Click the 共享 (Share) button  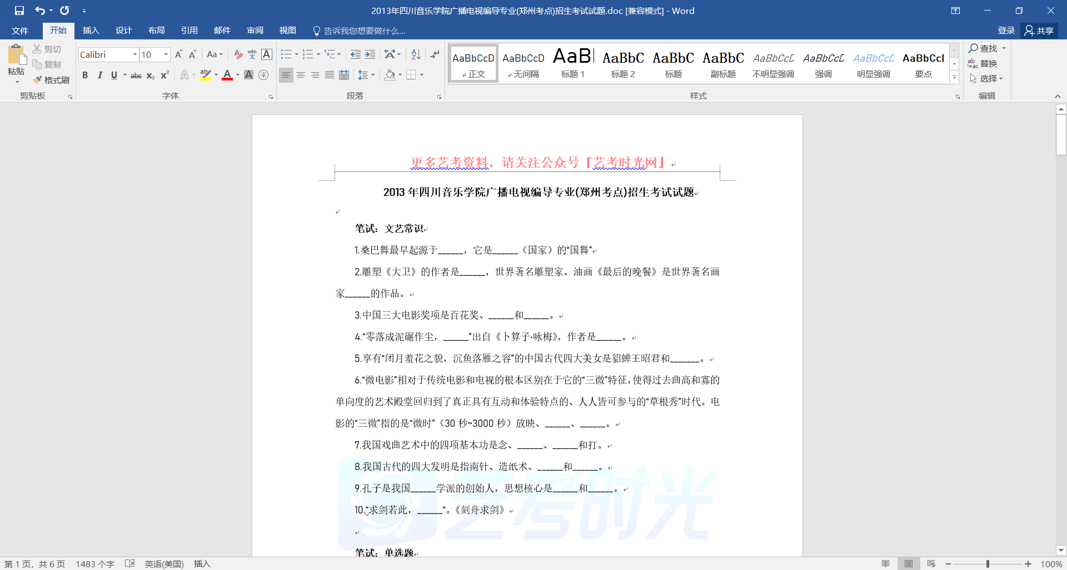1039,31
